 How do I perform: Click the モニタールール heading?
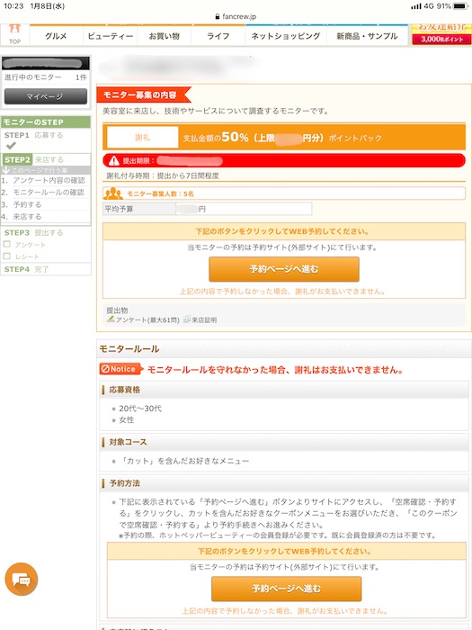(129, 349)
